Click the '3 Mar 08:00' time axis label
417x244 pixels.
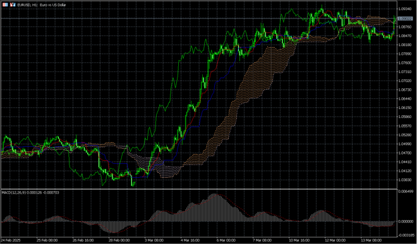[154, 240]
